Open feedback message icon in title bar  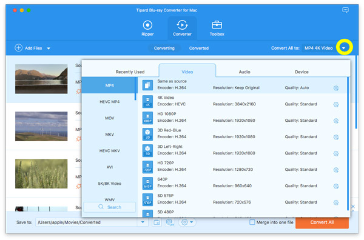click(x=345, y=10)
